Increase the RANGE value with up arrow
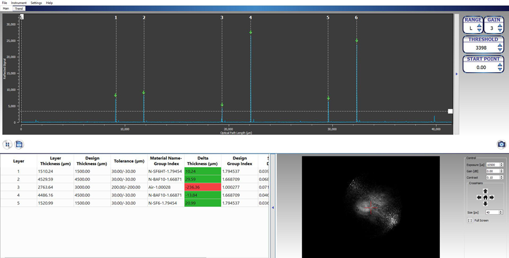Screen dimensions: 509x258 click(479, 25)
